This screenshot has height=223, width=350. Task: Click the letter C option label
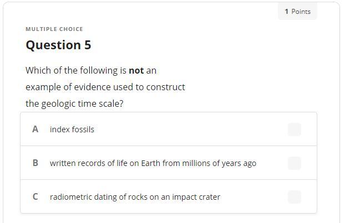tap(35, 197)
